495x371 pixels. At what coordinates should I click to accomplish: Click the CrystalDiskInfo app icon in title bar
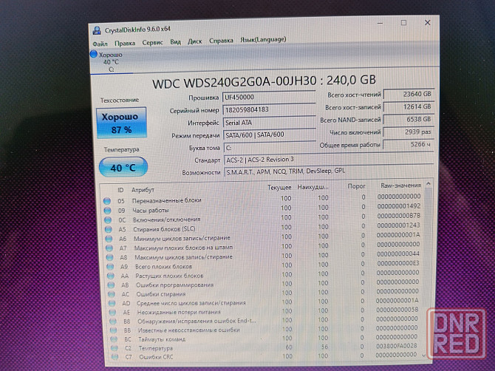click(x=97, y=30)
